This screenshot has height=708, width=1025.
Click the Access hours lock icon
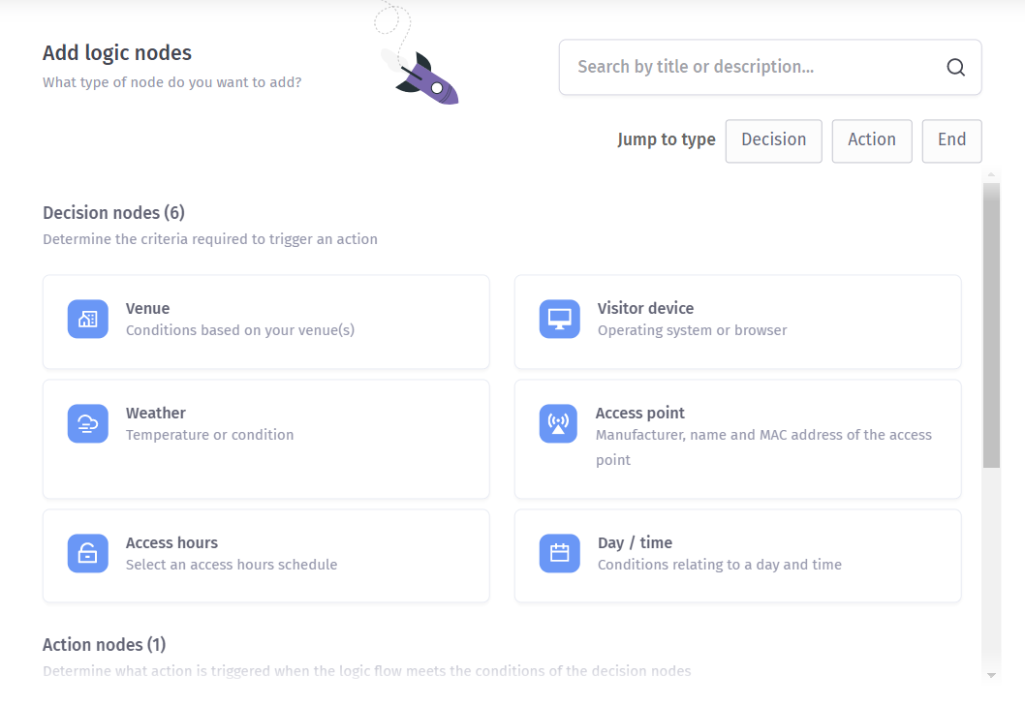(x=87, y=554)
